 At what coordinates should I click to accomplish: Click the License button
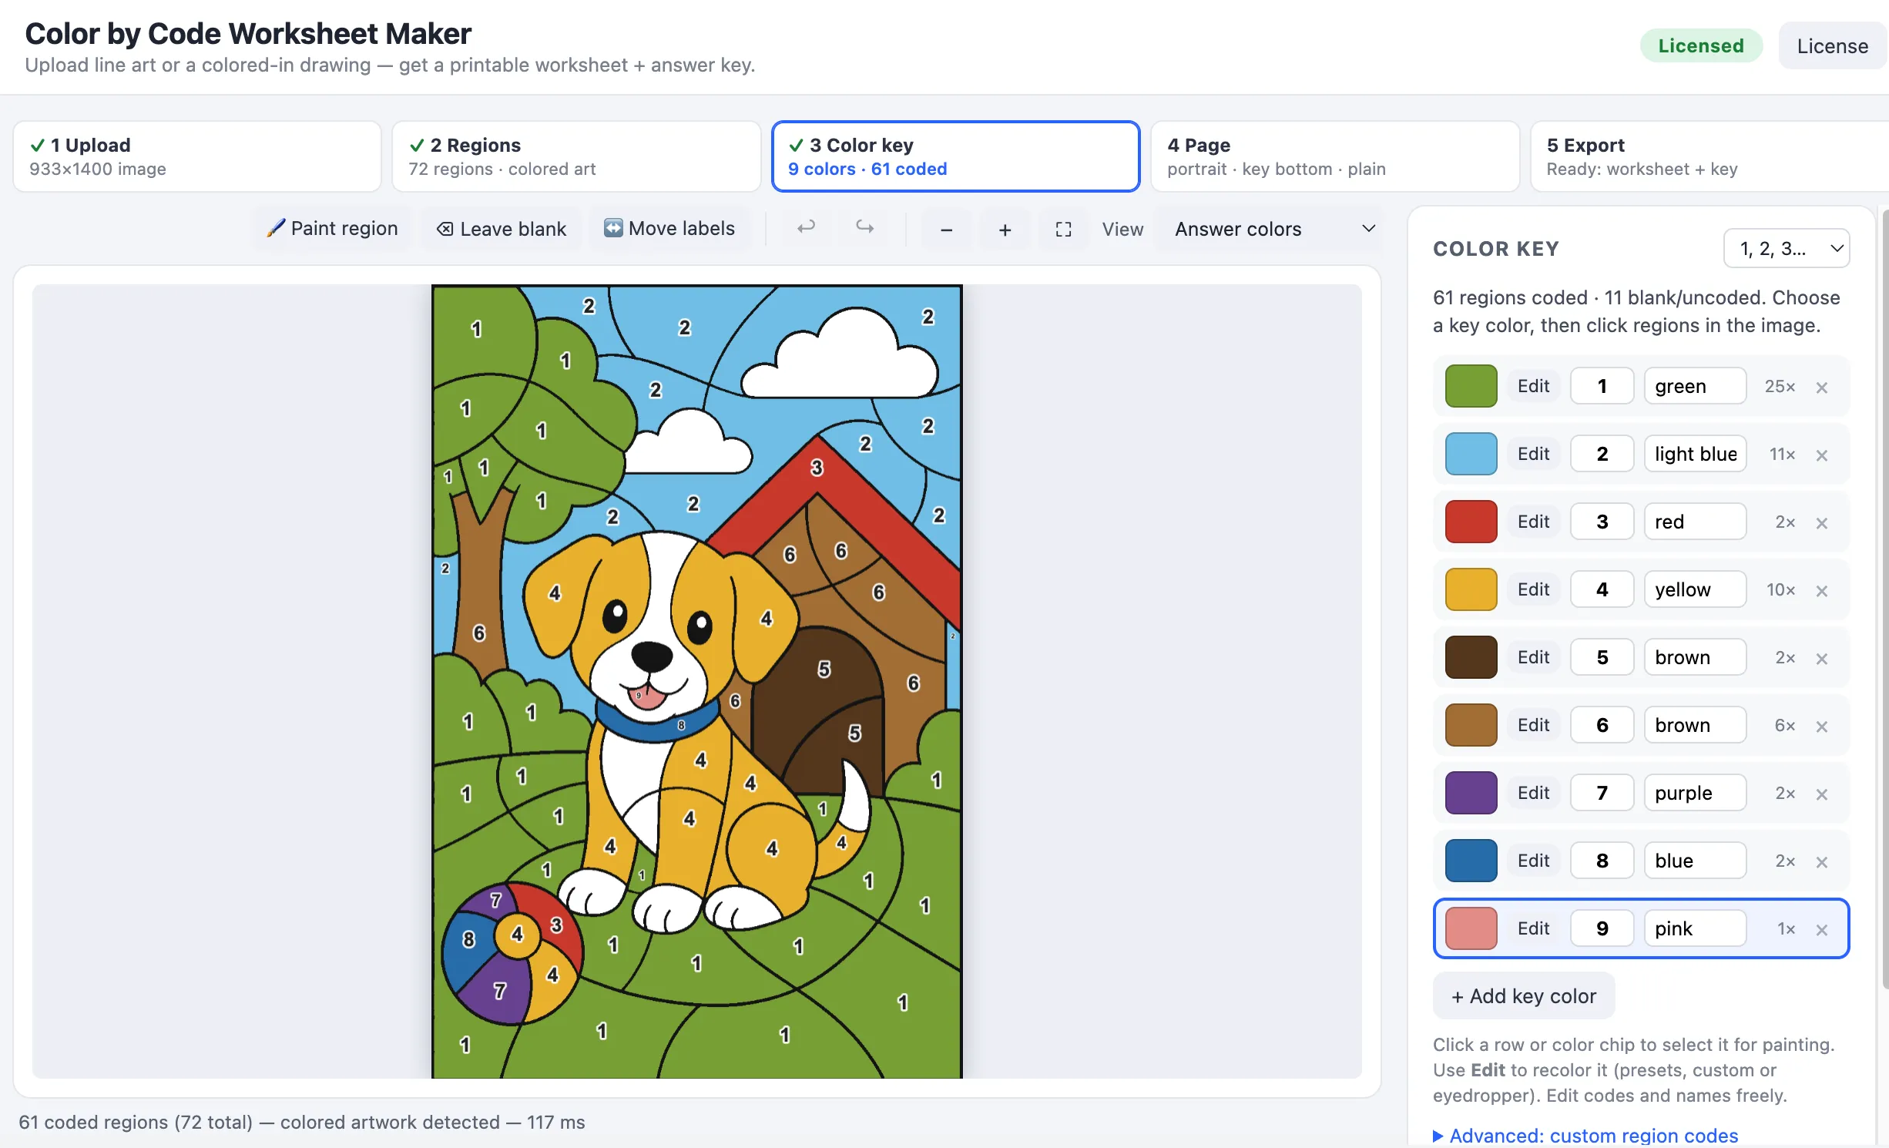1833,46
